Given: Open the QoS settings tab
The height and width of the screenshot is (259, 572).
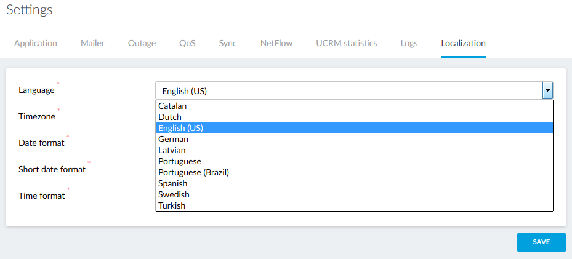Looking at the screenshot, I should (x=187, y=43).
